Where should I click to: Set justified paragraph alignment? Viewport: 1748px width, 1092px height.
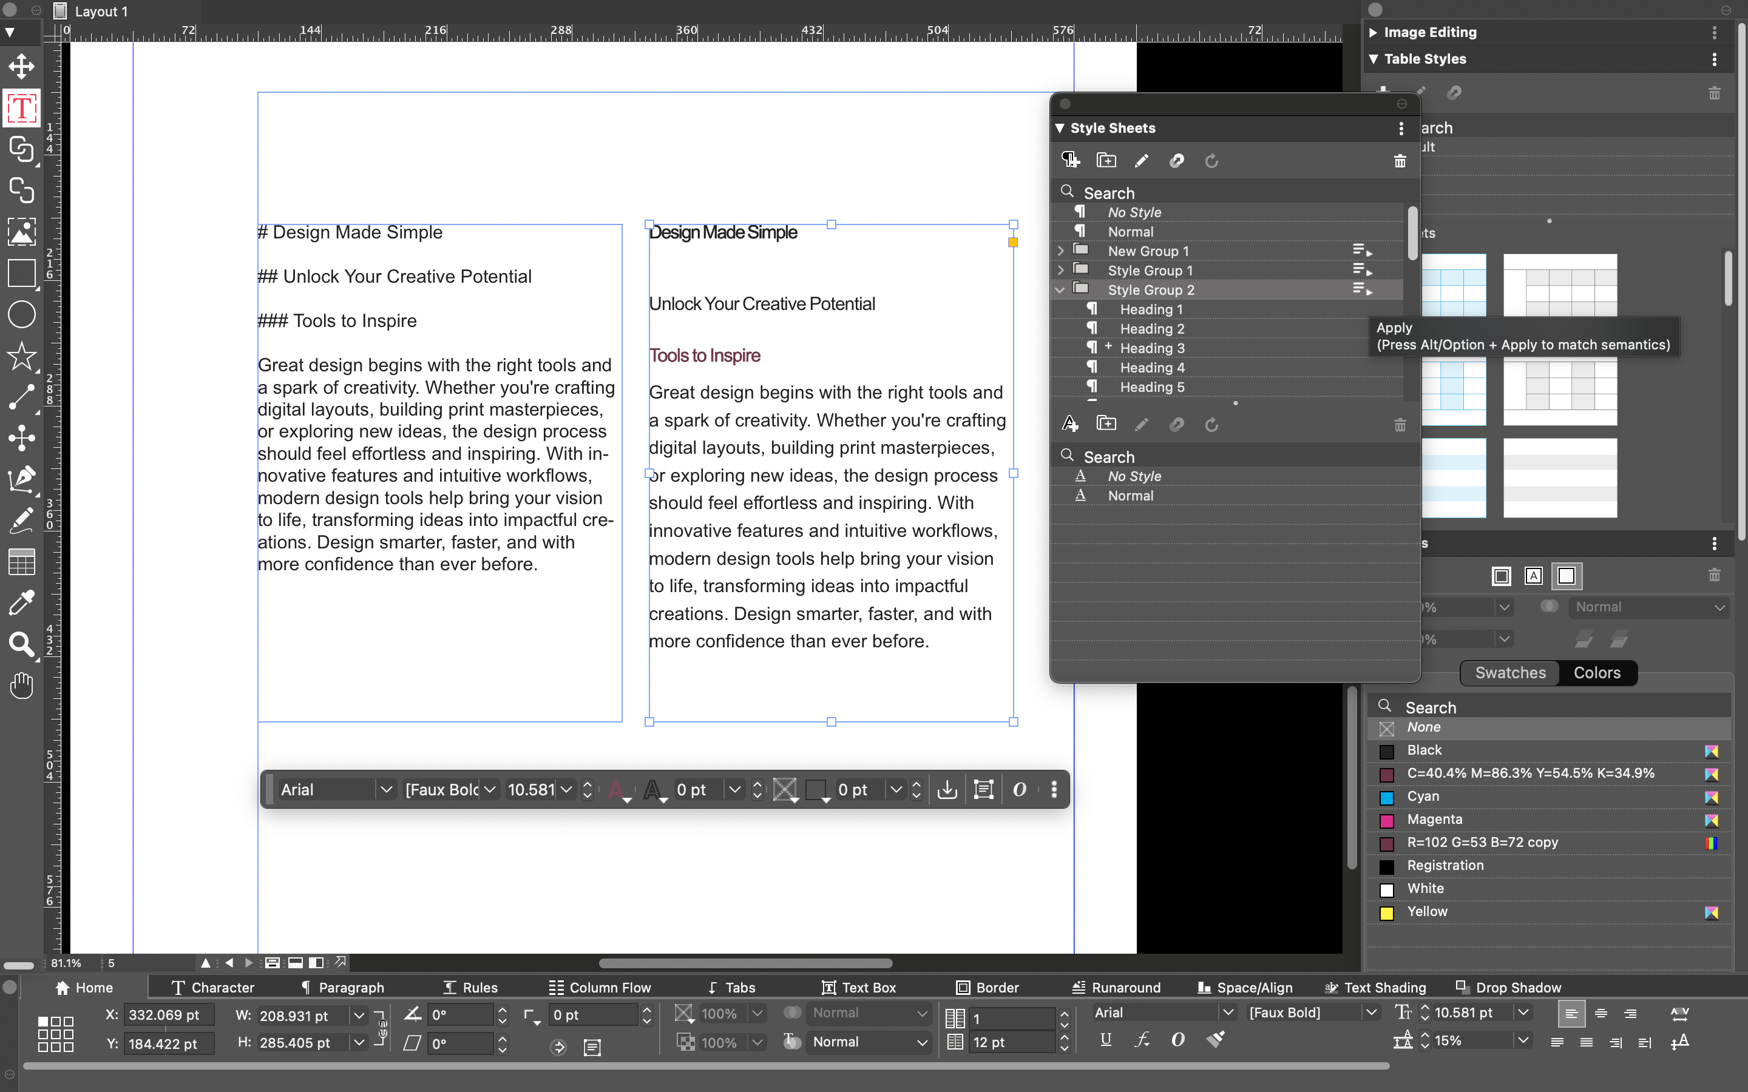[1557, 1042]
